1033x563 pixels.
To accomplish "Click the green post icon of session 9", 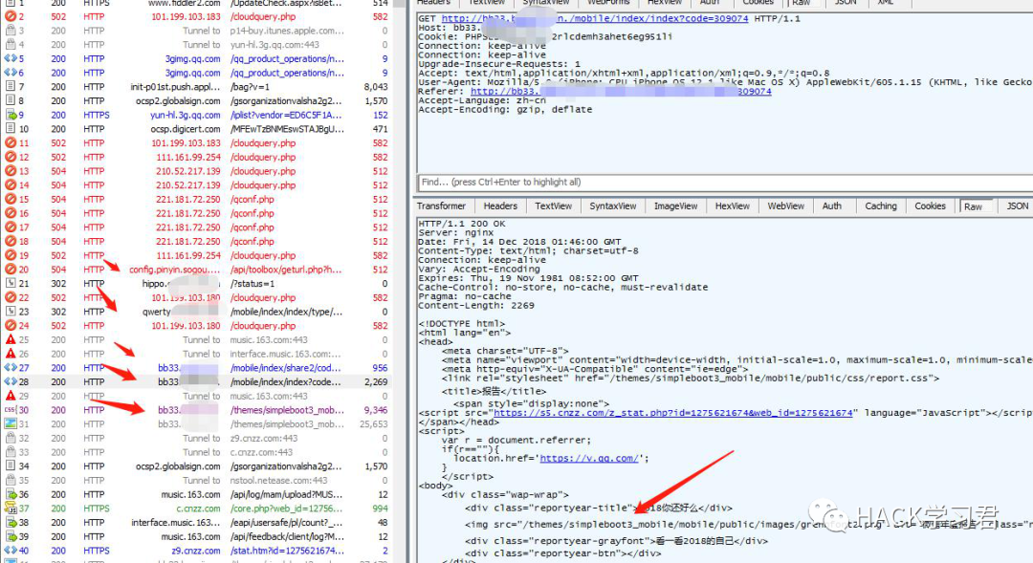I will point(11,115).
